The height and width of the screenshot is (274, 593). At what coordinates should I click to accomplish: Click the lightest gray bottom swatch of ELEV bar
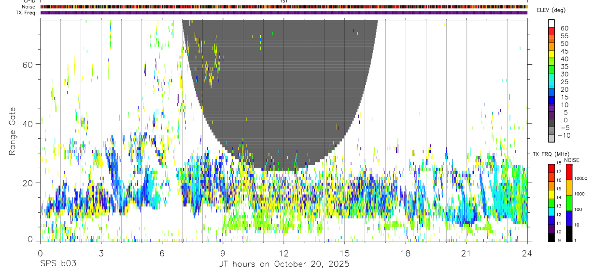pyautogui.click(x=552, y=139)
